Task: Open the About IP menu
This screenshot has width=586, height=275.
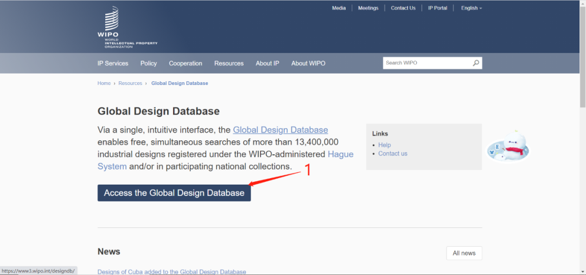Action: point(267,63)
